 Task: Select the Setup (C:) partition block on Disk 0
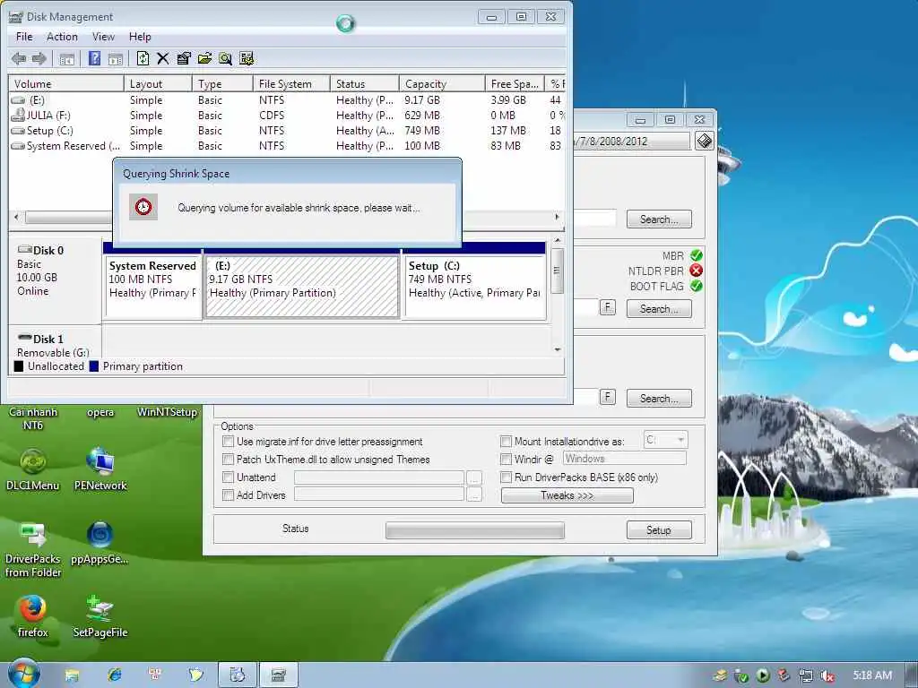pyautogui.click(x=475, y=286)
